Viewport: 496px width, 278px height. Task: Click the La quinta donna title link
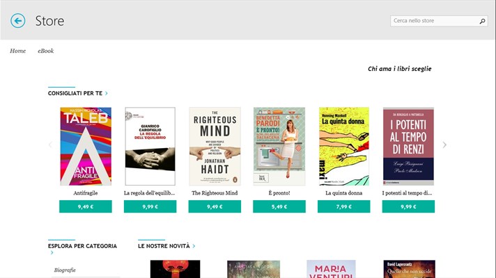click(344, 193)
